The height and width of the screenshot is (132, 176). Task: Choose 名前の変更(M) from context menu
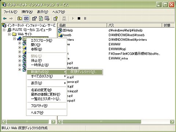pyautogui.click(x=47, y=90)
